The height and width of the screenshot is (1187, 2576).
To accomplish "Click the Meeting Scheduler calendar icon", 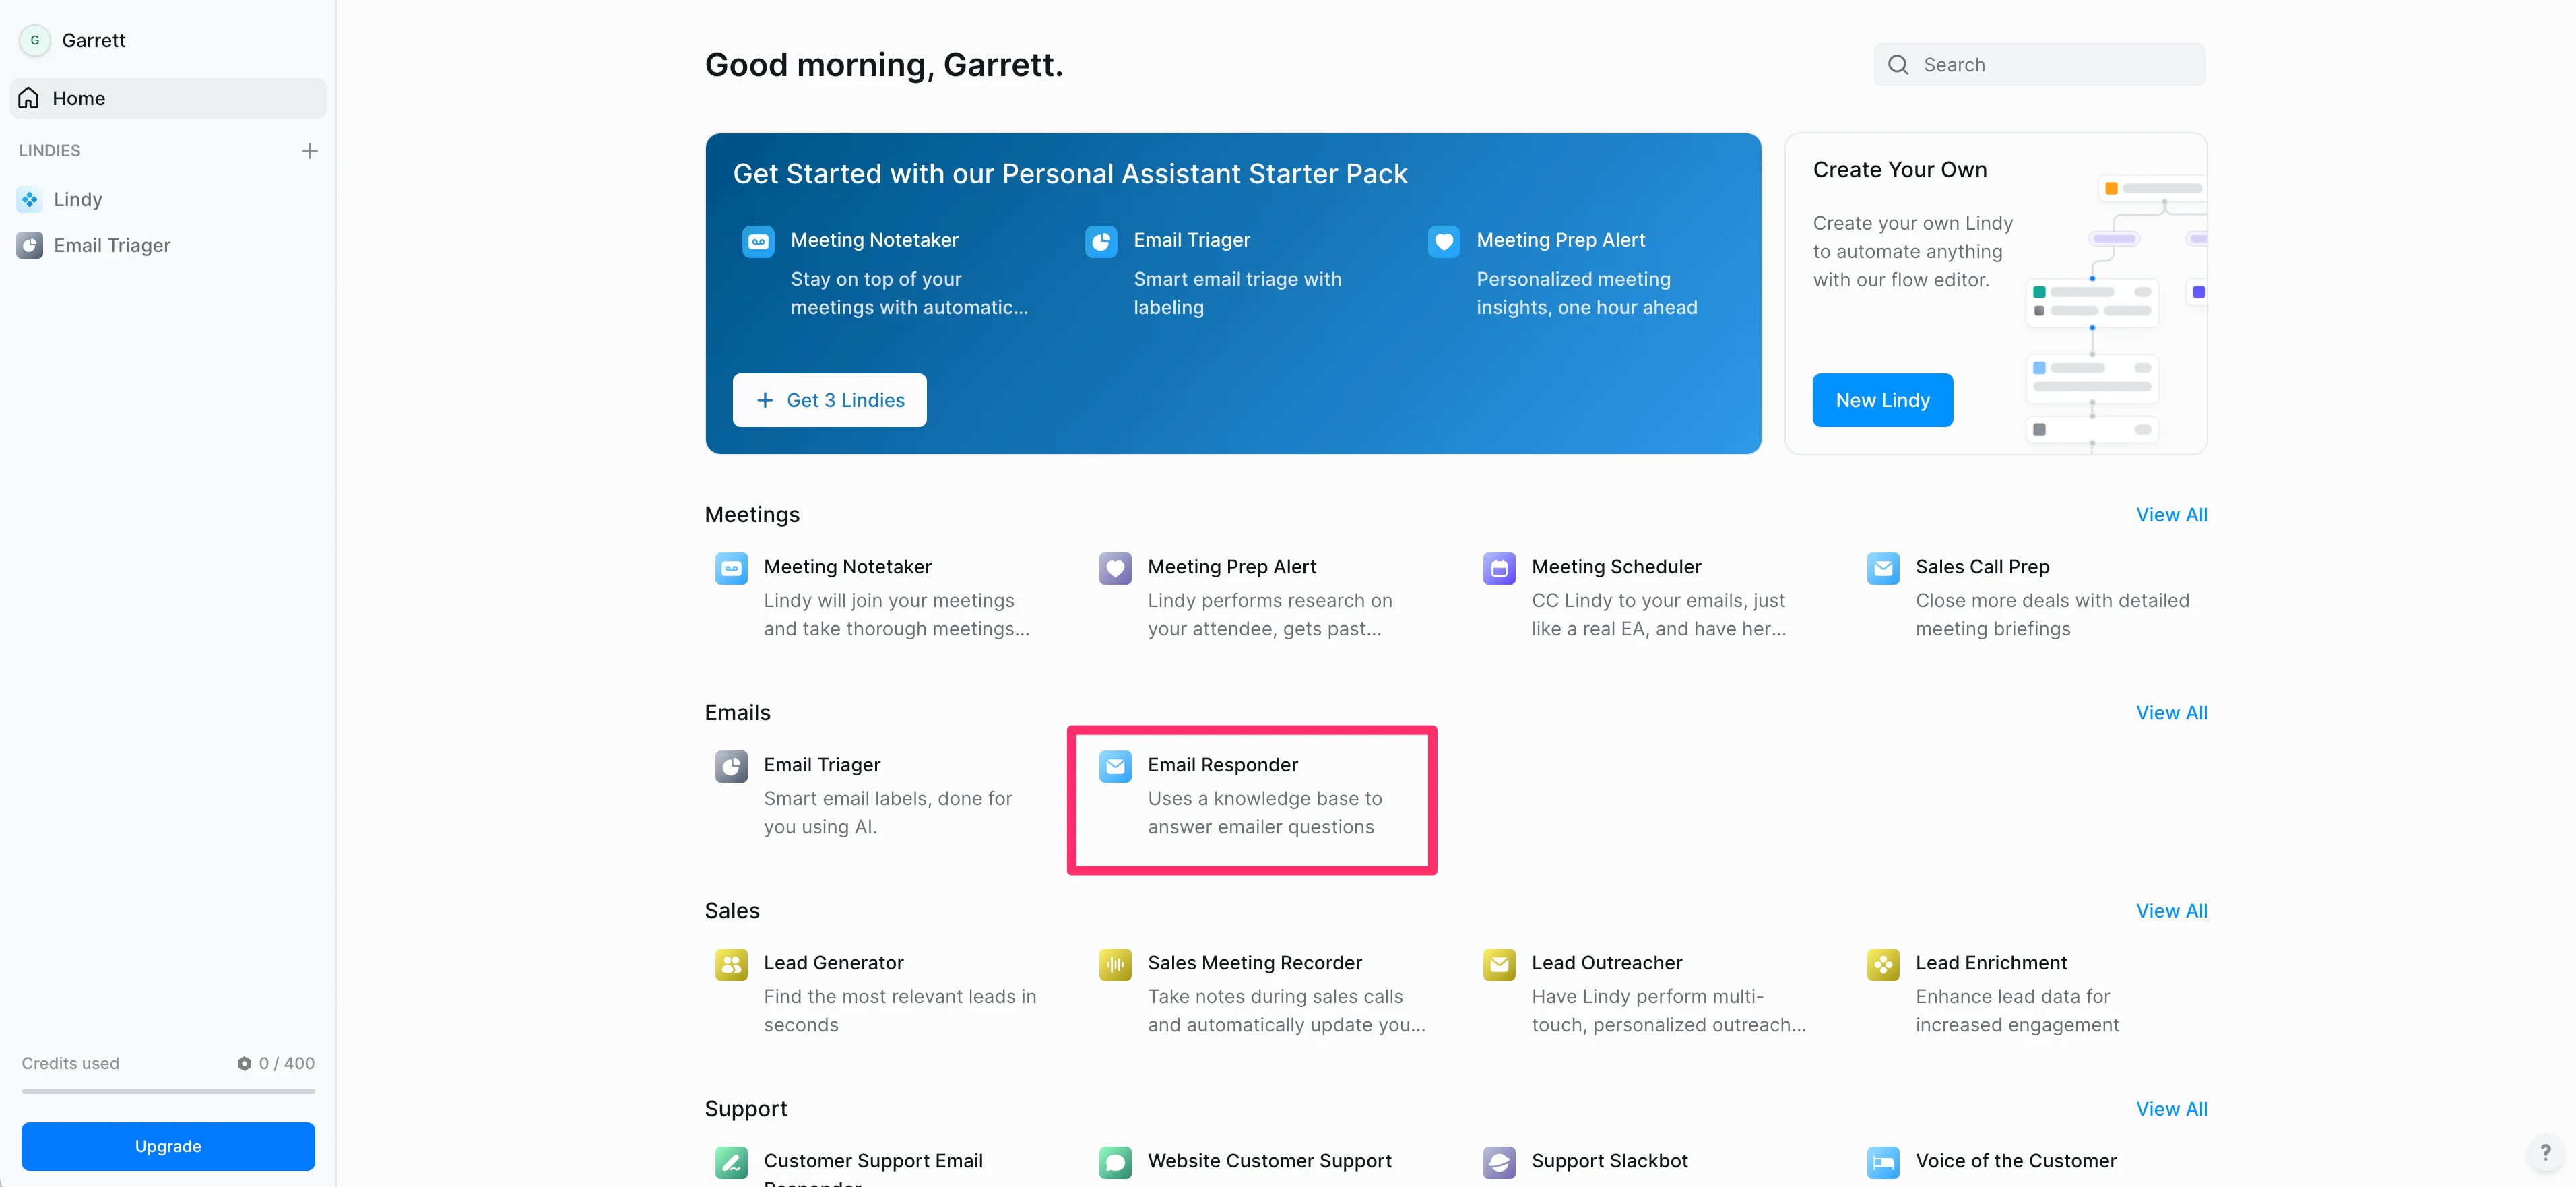I will [1498, 568].
